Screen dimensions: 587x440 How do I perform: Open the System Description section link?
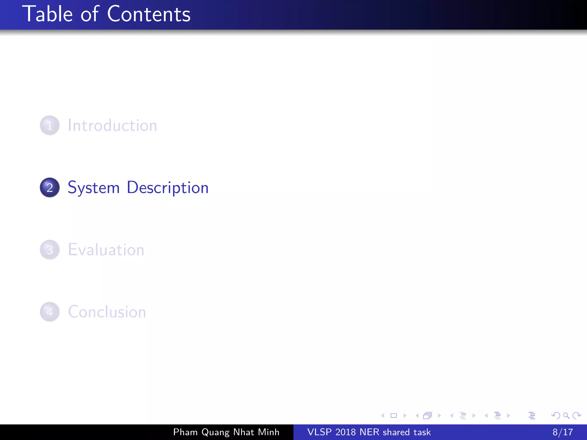138,188
